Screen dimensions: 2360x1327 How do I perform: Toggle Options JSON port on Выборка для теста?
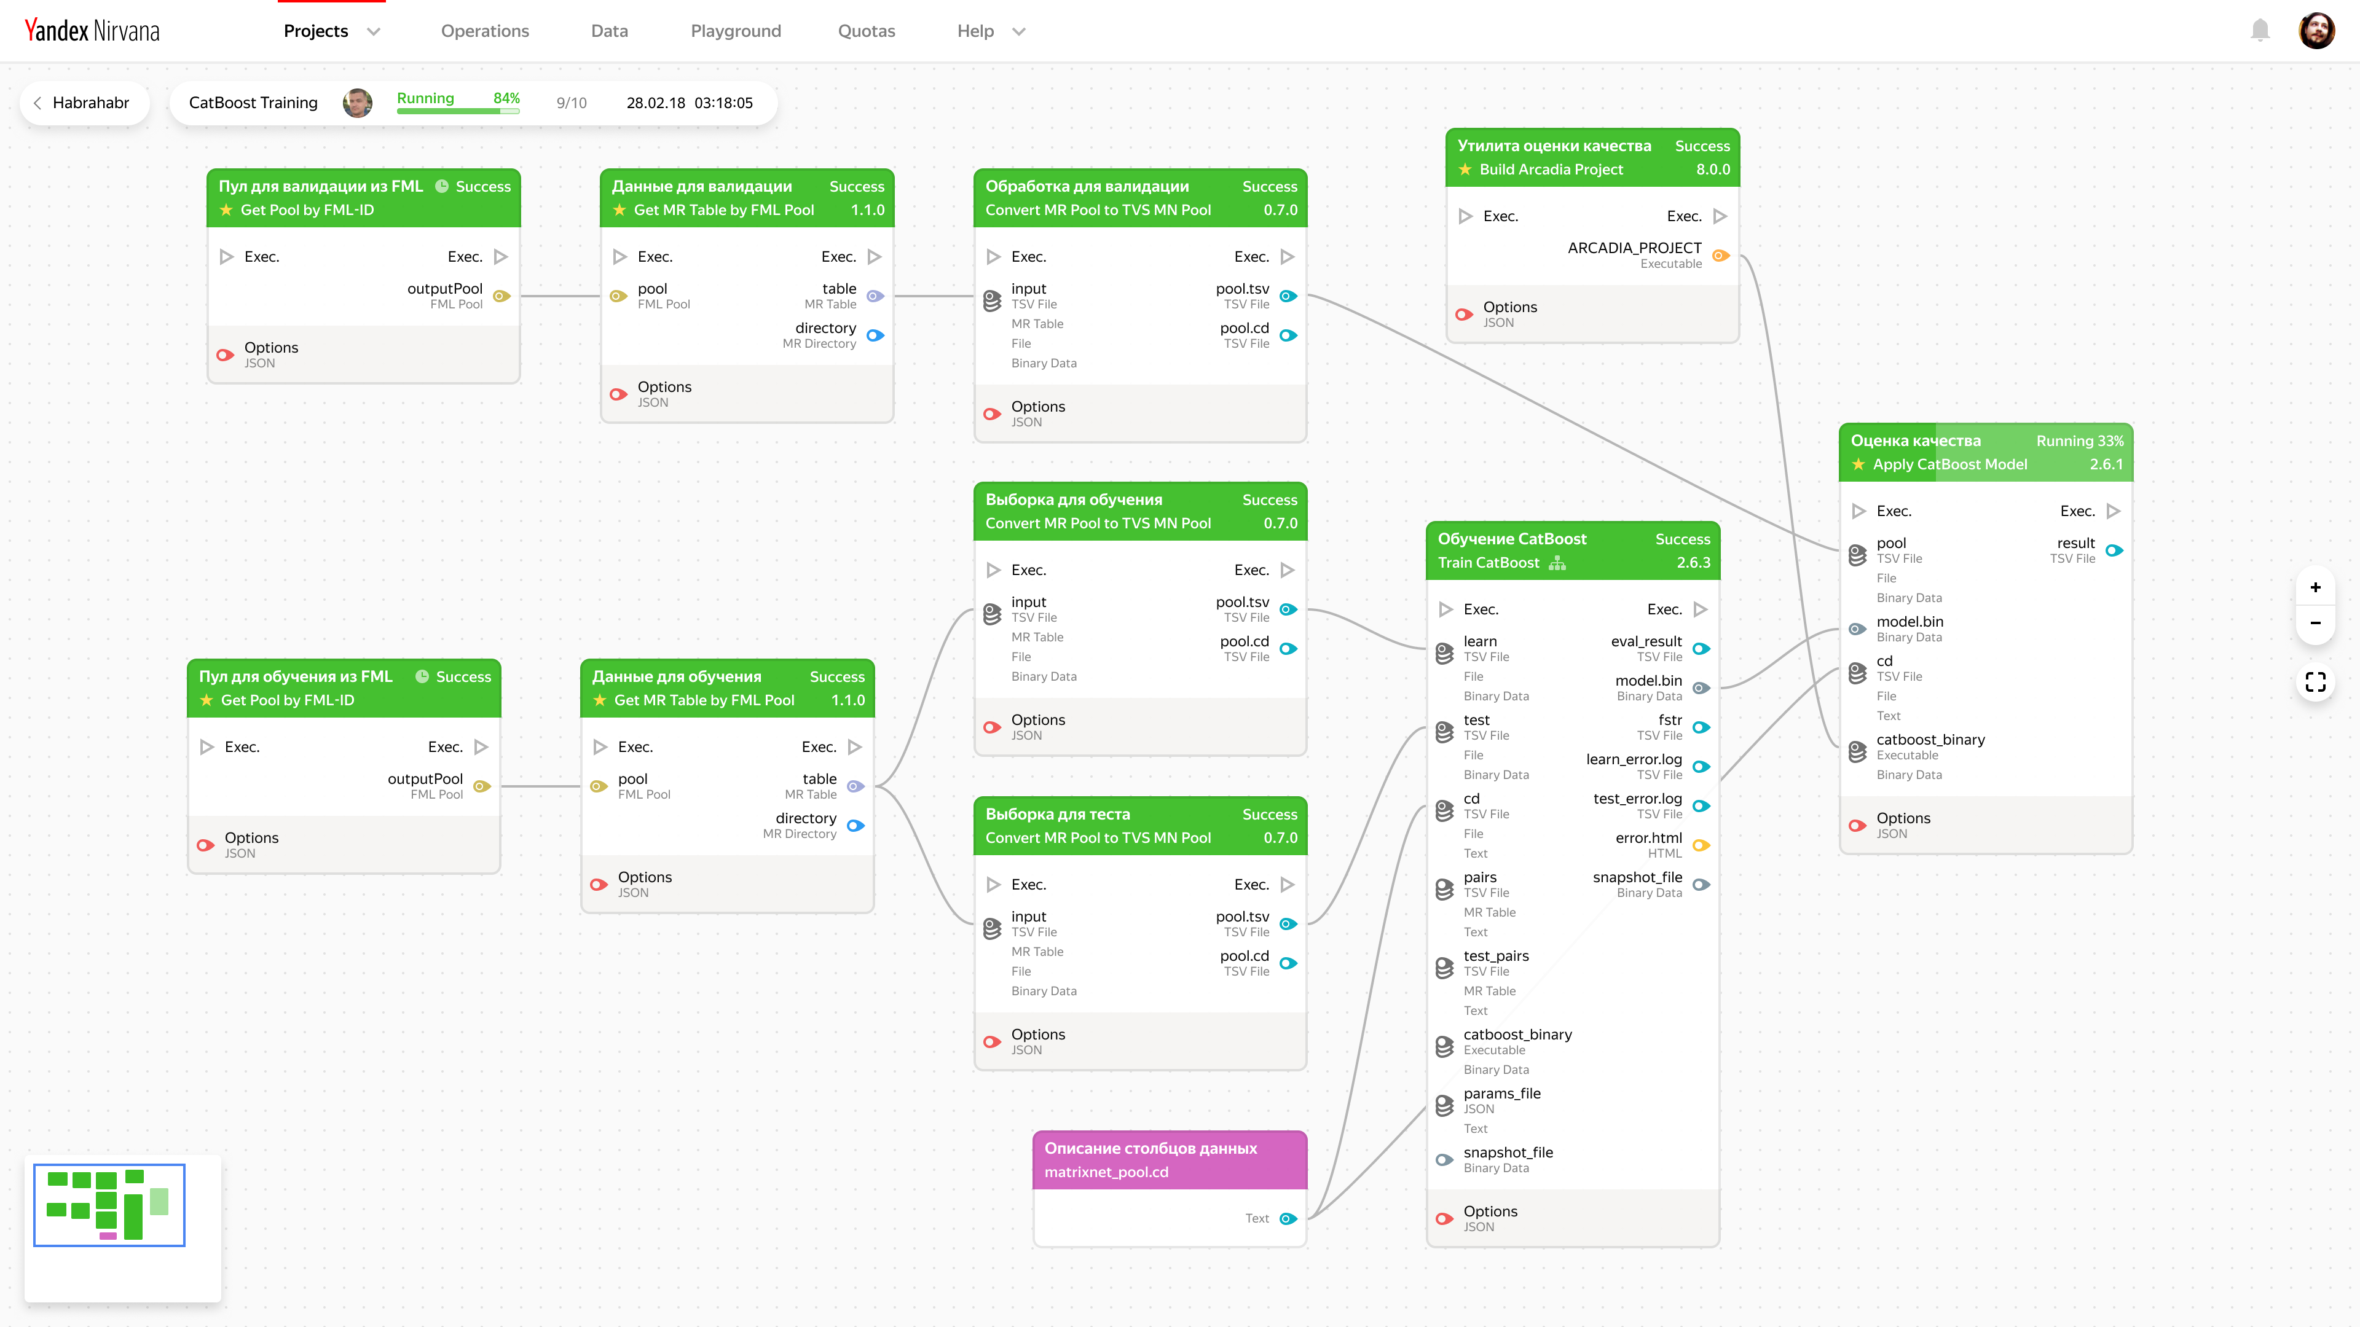(992, 1041)
